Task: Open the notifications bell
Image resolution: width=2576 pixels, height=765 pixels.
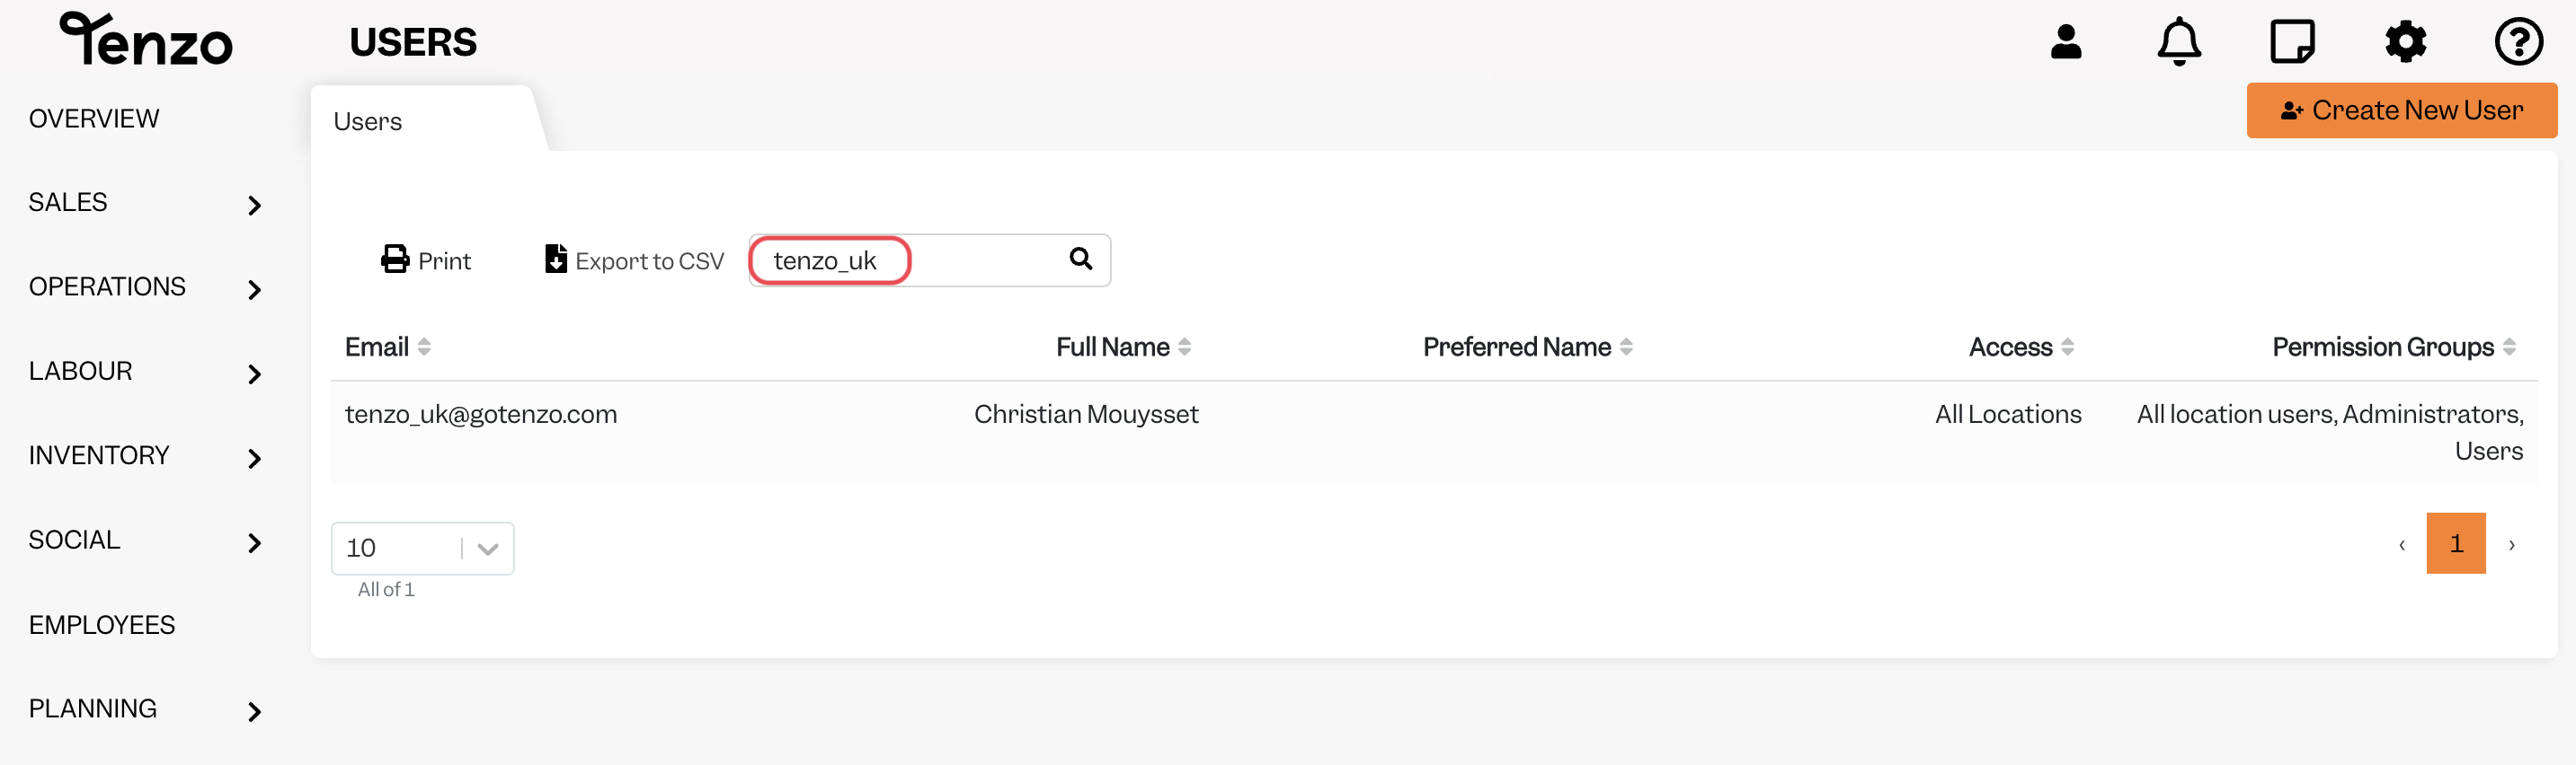Action: point(2178,42)
